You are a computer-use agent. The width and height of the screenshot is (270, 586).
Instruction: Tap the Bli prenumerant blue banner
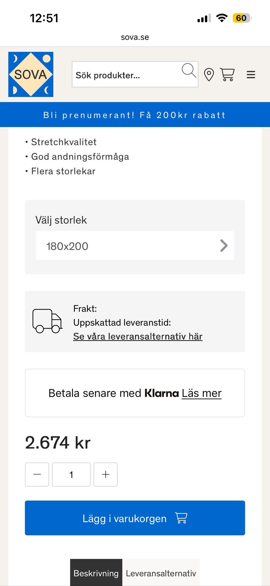(x=135, y=115)
